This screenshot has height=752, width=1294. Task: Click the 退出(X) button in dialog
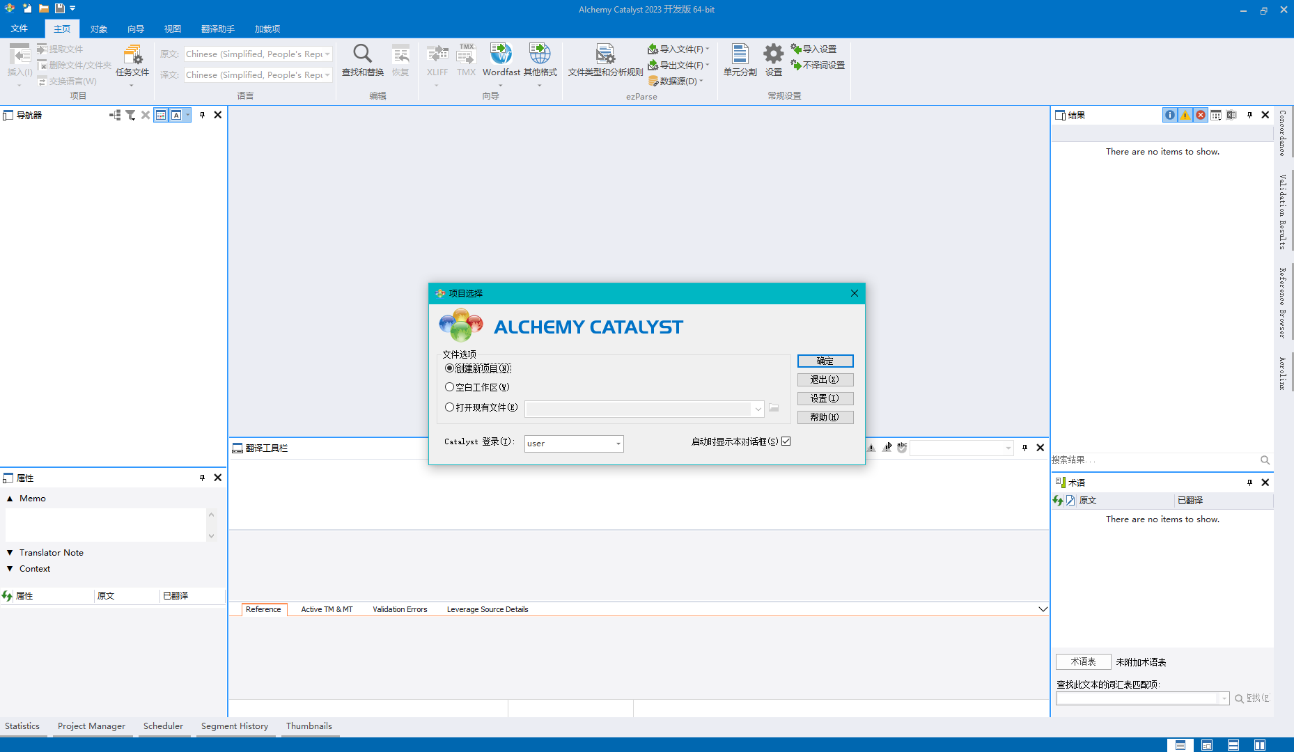point(825,379)
